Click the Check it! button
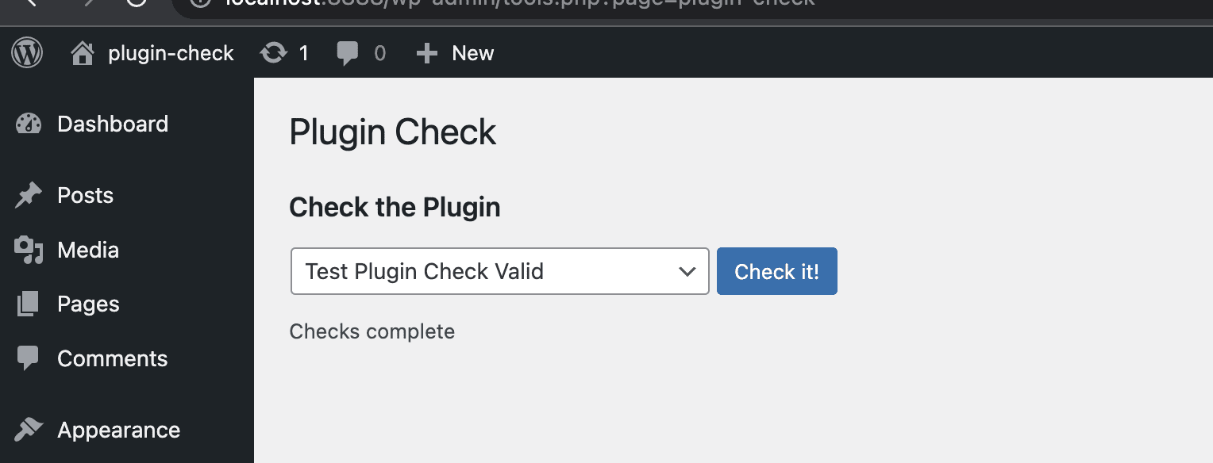 776,271
